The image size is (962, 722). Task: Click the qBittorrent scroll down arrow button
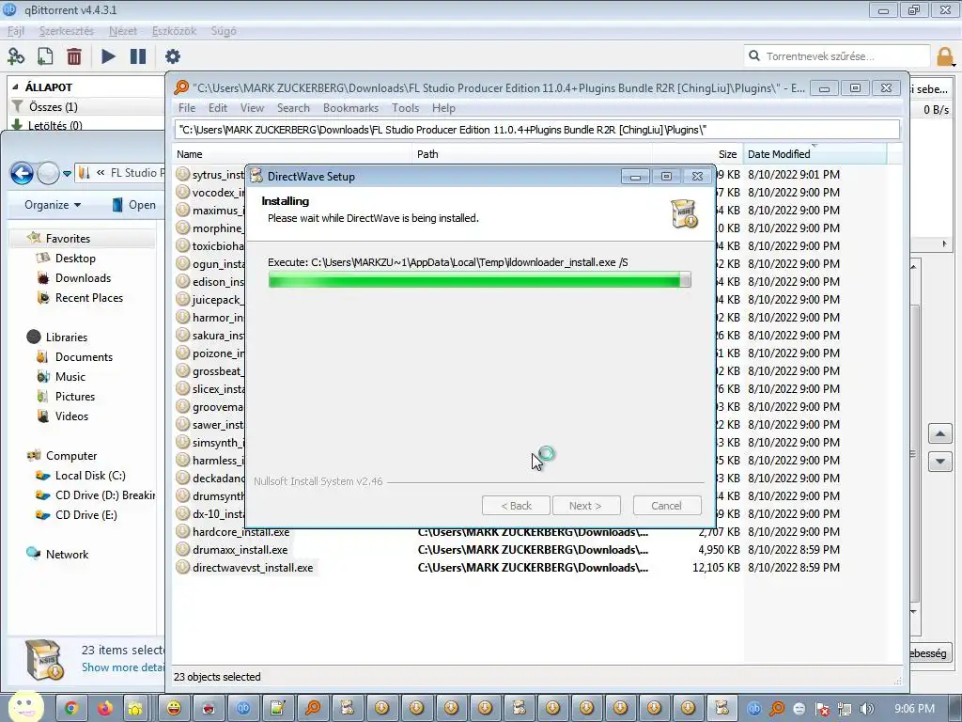click(x=939, y=461)
